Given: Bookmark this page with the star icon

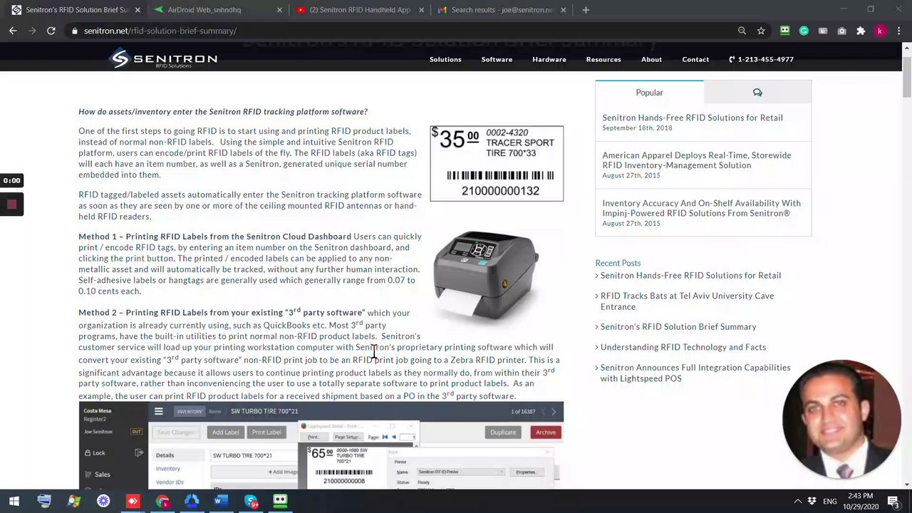Looking at the screenshot, I should tap(761, 31).
